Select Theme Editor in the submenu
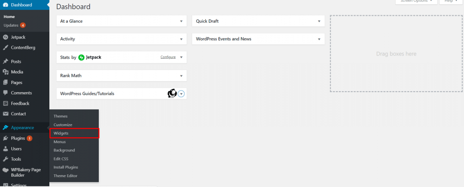 tap(65, 176)
